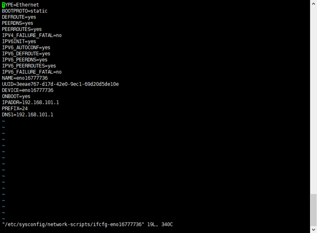The height and width of the screenshot is (233, 317).
Task: Click the NAME=eno16777736 line
Action: point(25,78)
